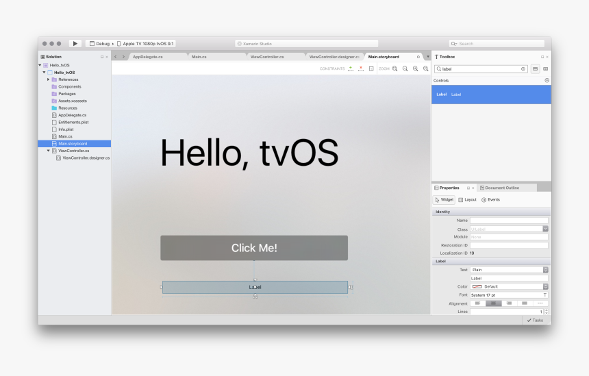This screenshot has width=589, height=376.
Task: Click the Restoration ID input field
Action: (x=509, y=245)
